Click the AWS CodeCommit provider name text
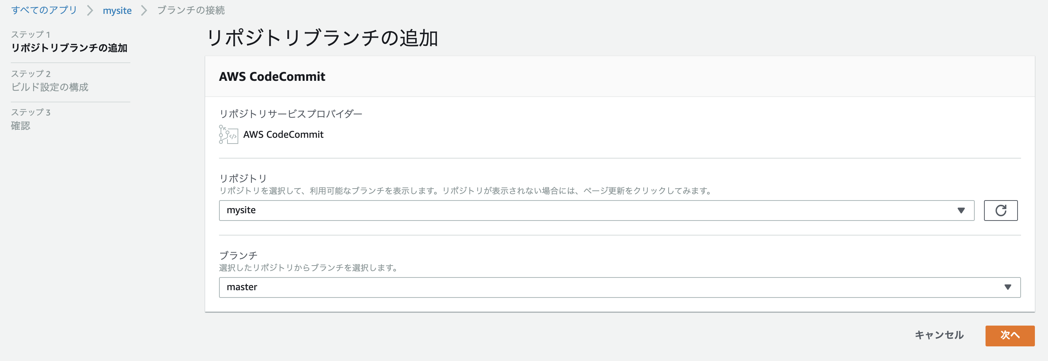Screen dimensions: 1048x361 point(283,134)
